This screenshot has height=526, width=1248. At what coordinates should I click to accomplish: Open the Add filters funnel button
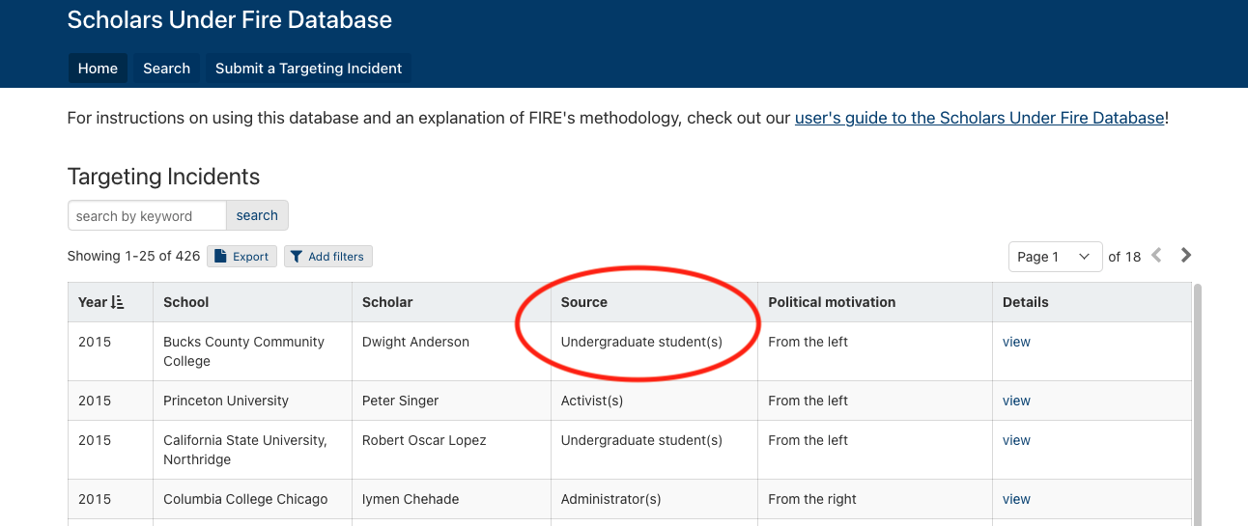coord(327,257)
